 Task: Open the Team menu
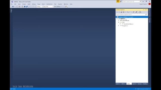click(x=39, y=4)
